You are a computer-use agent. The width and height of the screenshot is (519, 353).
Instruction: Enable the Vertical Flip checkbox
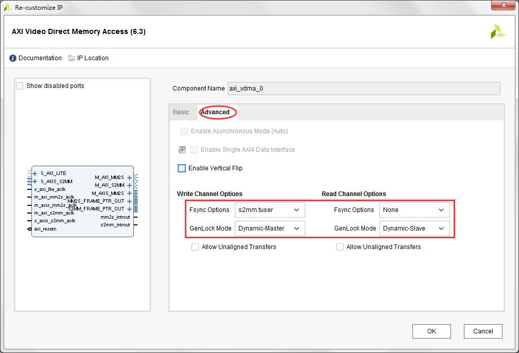coord(182,168)
